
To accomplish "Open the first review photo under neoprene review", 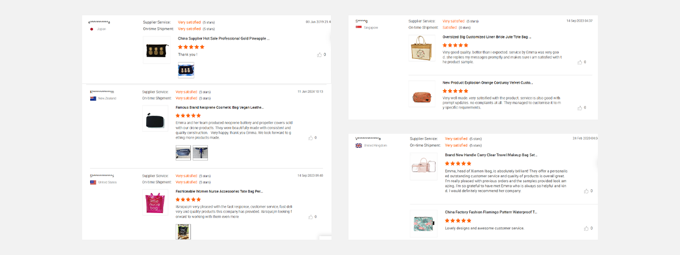I will 183,152.
